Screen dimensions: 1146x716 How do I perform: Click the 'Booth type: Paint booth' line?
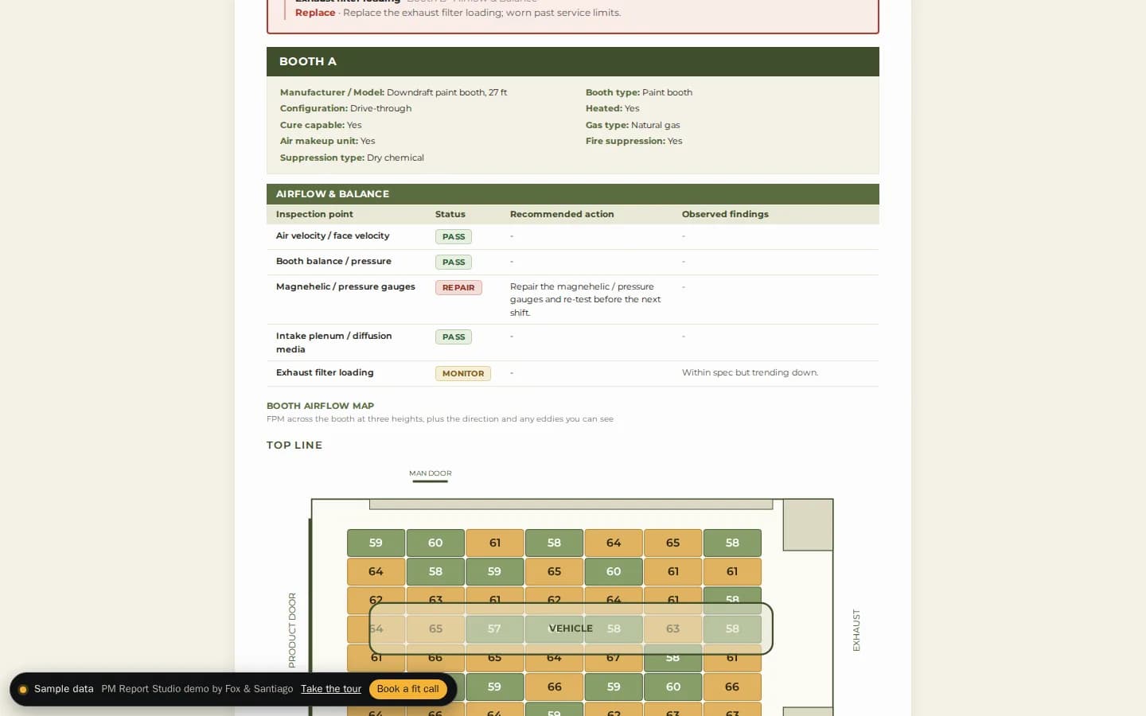[639, 92]
